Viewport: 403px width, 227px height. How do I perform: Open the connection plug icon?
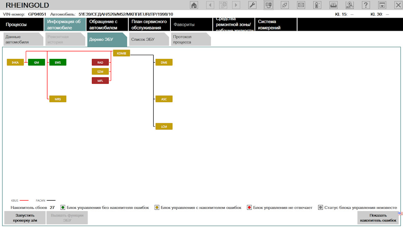pyautogui.click(x=285, y=5)
